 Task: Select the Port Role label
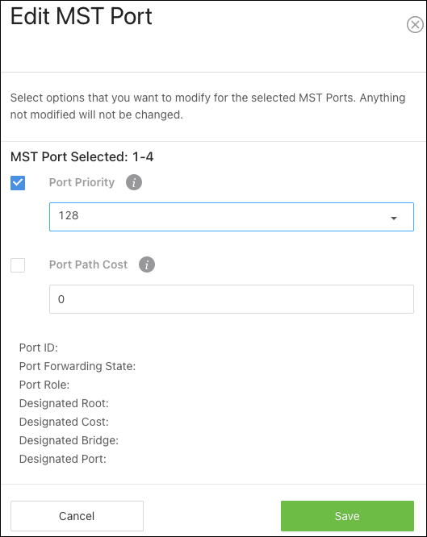[44, 385]
